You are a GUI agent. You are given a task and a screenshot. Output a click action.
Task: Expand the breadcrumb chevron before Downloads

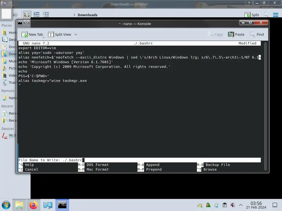(74, 15)
